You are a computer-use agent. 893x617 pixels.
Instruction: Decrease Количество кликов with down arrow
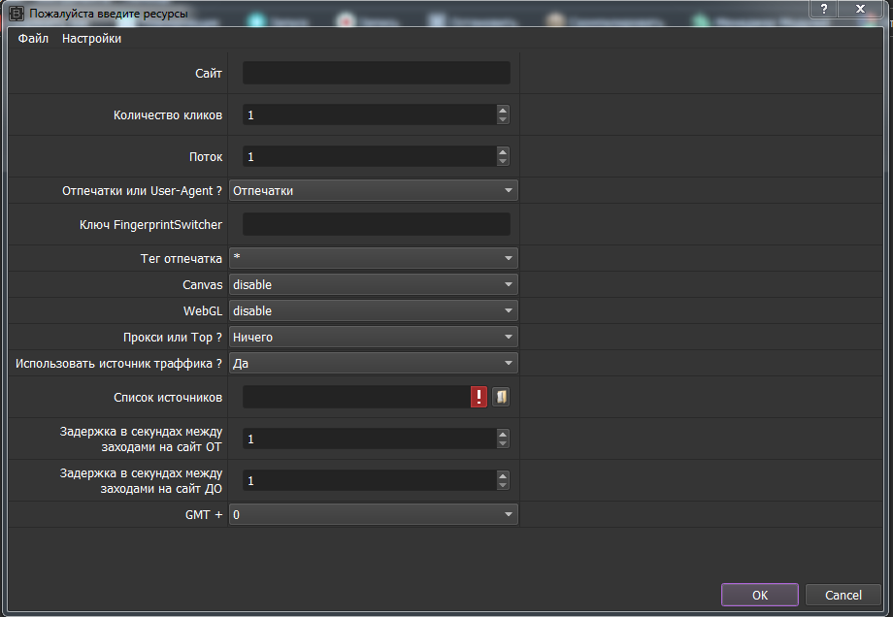point(503,119)
